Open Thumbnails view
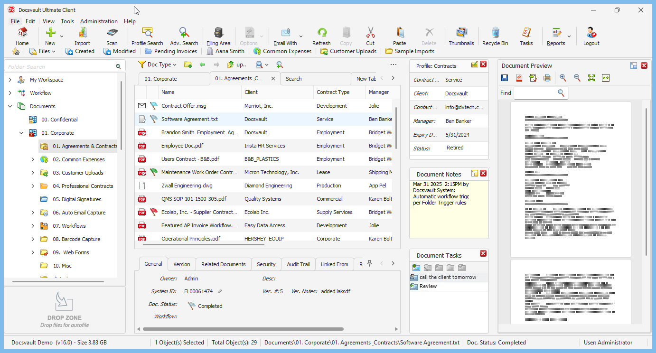This screenshot has width=656, height=353. pos(461,36)
